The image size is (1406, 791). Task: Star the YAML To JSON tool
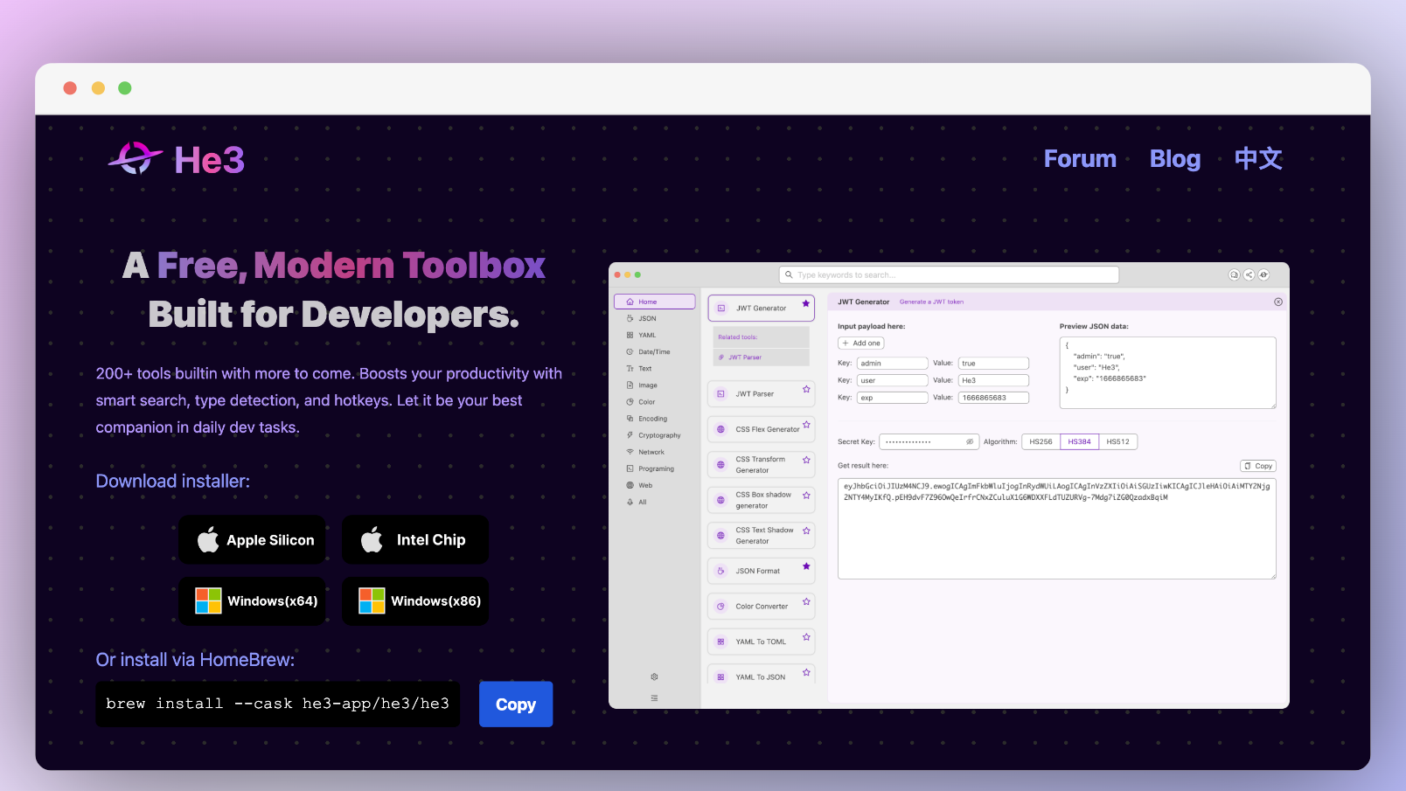point(806,672)
